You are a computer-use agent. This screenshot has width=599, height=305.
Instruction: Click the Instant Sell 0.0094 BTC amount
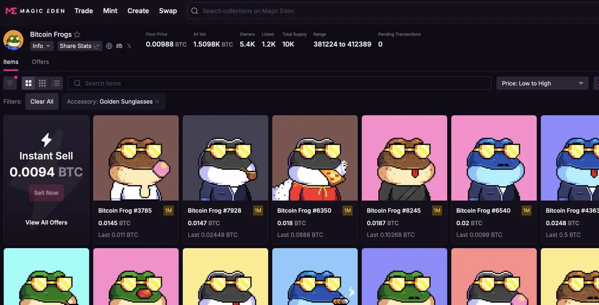click(x=46, y=172)
